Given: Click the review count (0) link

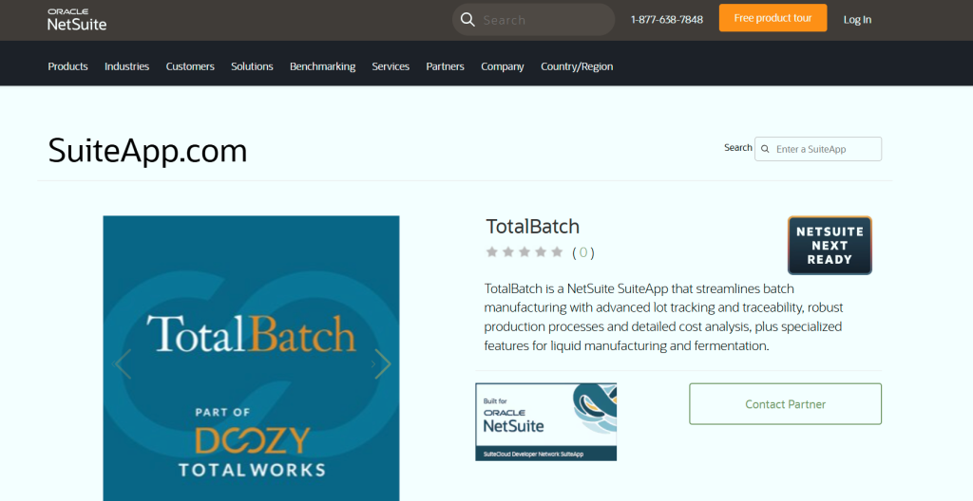Looking at the screenshot, I should [583, 252].
